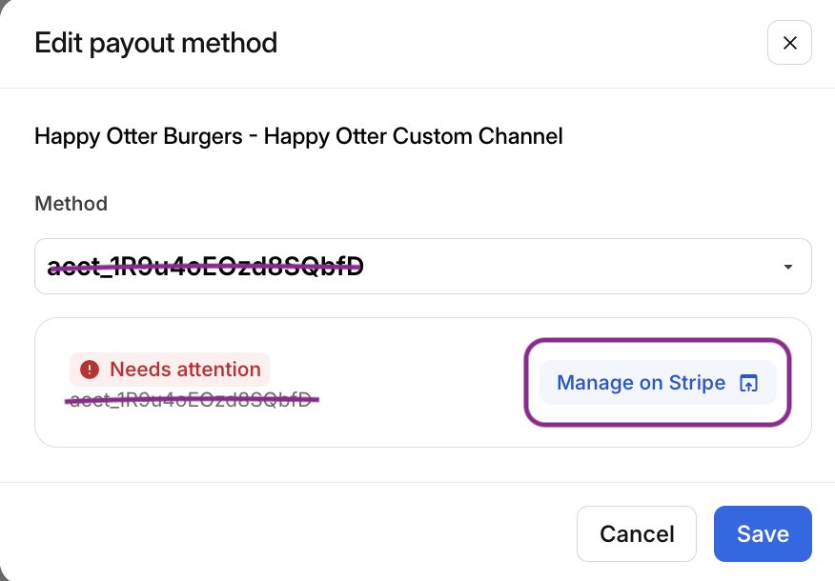
Task: Click the X icon in the dialog header
Action: point(789,44)
